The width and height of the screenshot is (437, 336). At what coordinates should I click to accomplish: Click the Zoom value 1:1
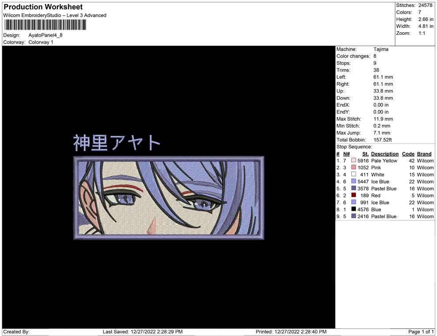422,33
